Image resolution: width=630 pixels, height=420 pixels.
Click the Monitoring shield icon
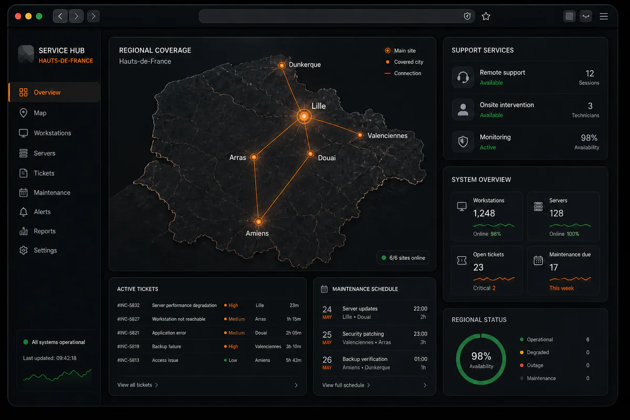pos(463,142)
